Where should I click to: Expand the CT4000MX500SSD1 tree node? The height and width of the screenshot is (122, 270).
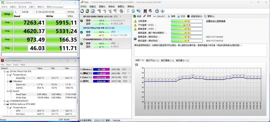coord(5,101)
